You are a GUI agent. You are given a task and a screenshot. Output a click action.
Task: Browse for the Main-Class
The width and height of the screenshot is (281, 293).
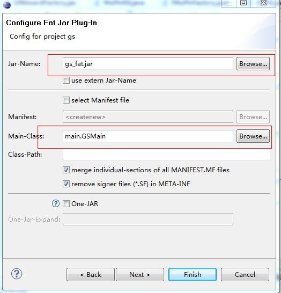point(253,136)
